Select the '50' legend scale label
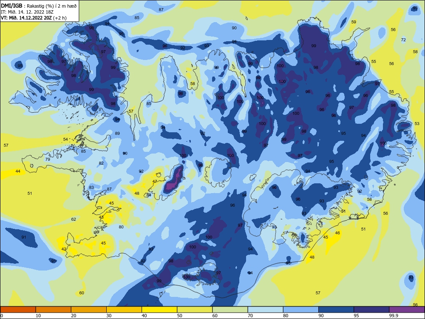The image size is (425, 319). point(179,316)
